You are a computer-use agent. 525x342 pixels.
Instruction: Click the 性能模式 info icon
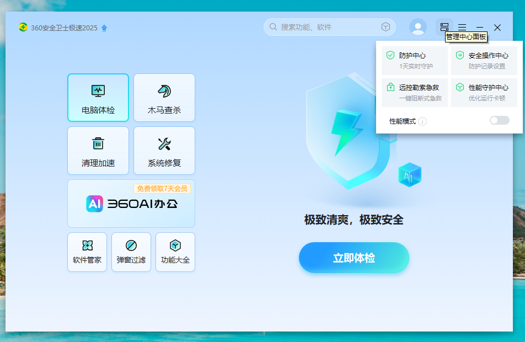point(422,121)
